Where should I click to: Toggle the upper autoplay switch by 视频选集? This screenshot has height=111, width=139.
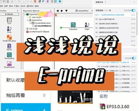133,10
